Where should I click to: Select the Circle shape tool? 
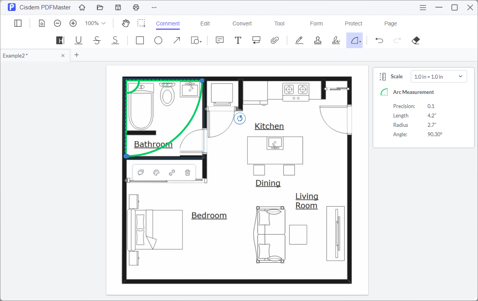[x=158, y=40]
